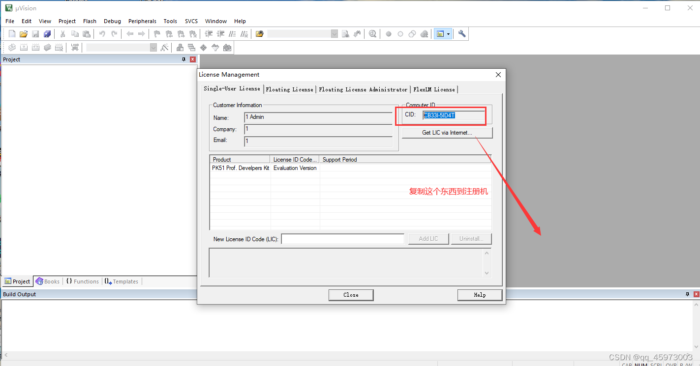Image resolution: width=700 pixels, height=366 pixels.
Task: Click the Save icon in toolbar
Action: 35,34
